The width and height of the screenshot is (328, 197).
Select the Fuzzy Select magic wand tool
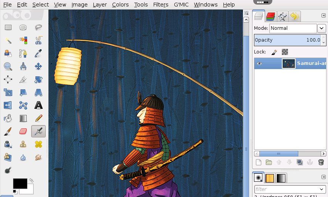[8, 40]
